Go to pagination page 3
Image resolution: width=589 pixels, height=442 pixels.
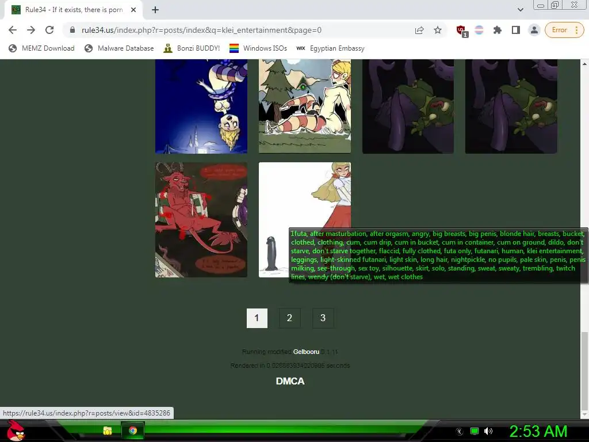point(323,318)
